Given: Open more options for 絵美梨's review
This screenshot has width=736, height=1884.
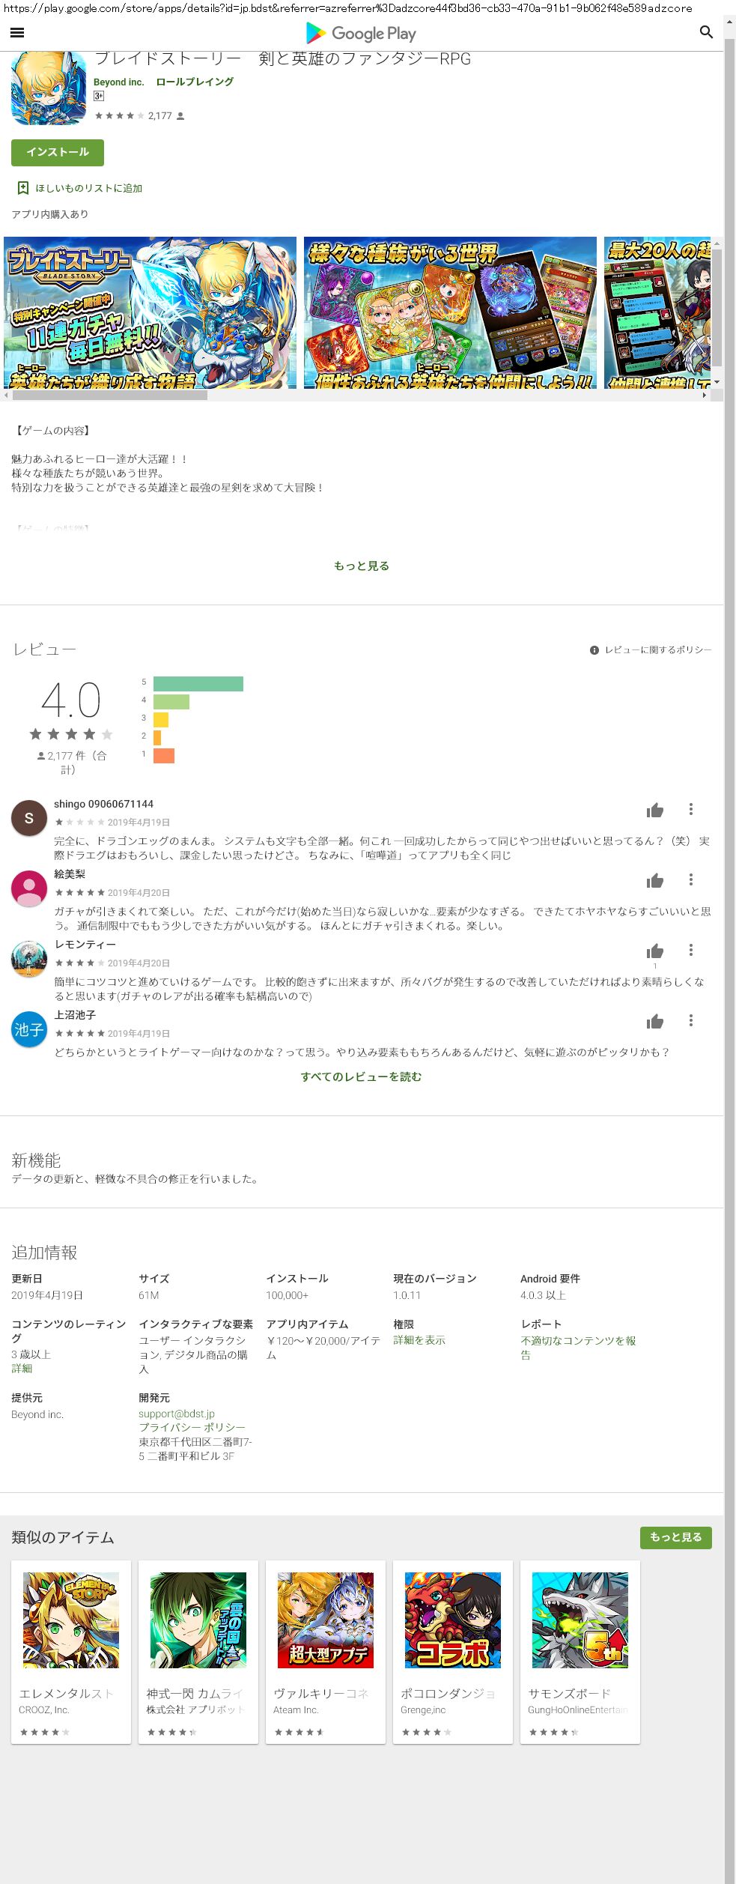Looking at the screenshot, I should click(691, 879).
